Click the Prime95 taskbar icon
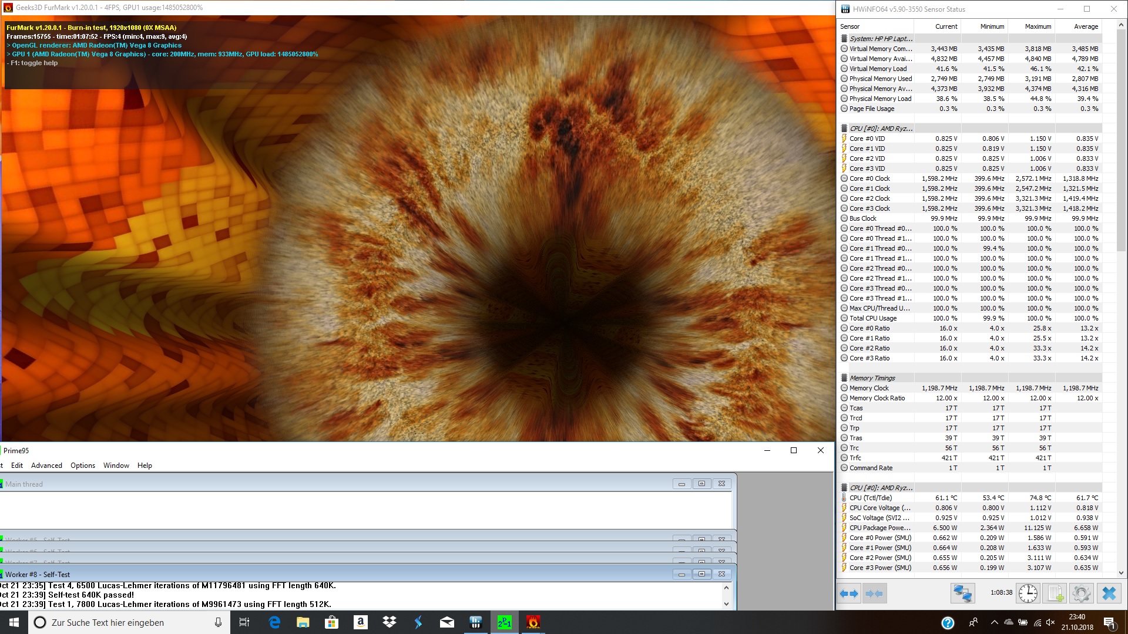 click(504, 622)
